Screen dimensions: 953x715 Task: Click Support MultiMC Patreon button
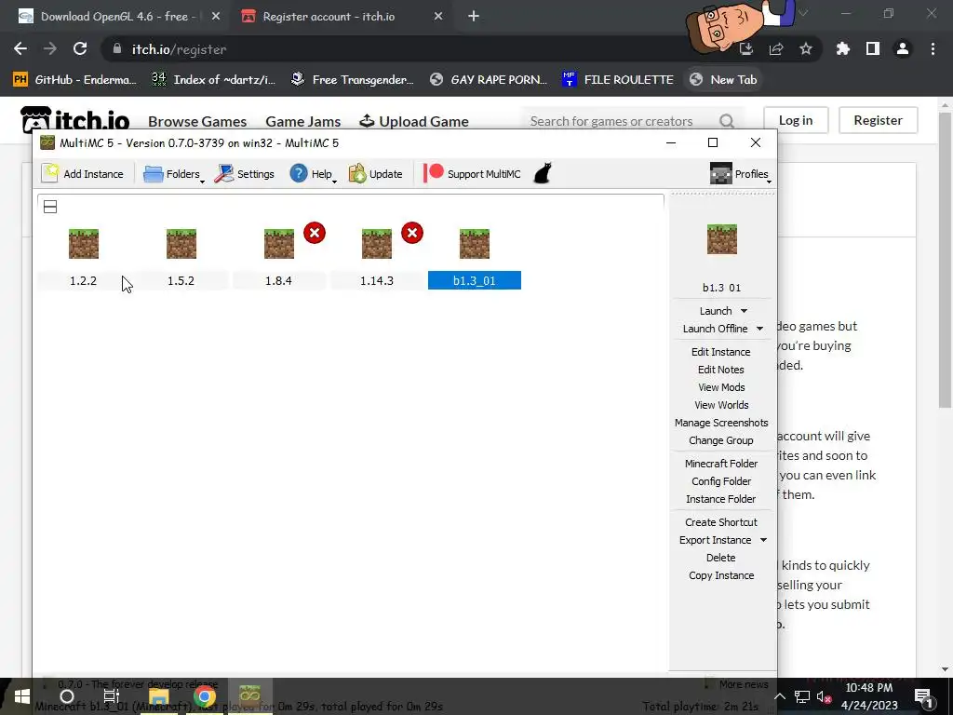click(472, 174)
